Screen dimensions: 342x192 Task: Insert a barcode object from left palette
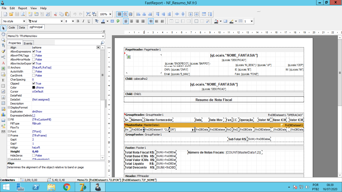[3, 132]
